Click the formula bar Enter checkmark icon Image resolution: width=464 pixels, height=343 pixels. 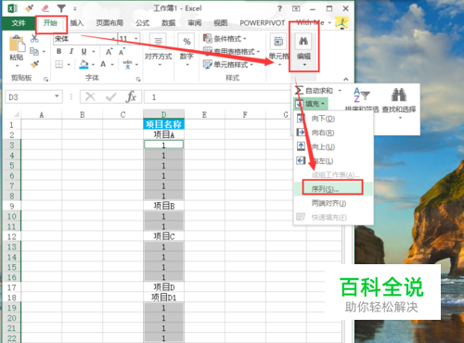110,97
